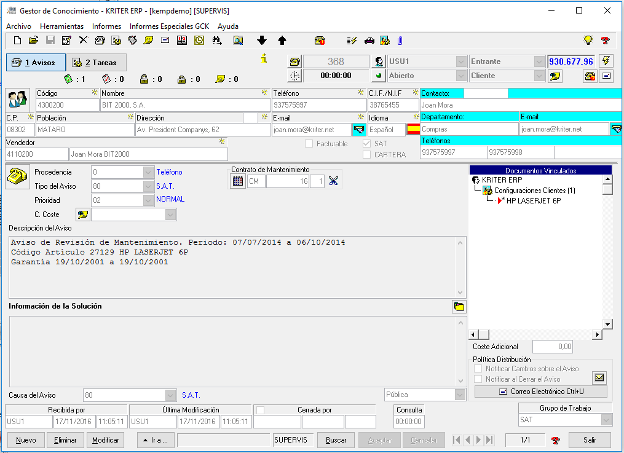Open the Informes menu
The image size is (624, 453).
106,26
